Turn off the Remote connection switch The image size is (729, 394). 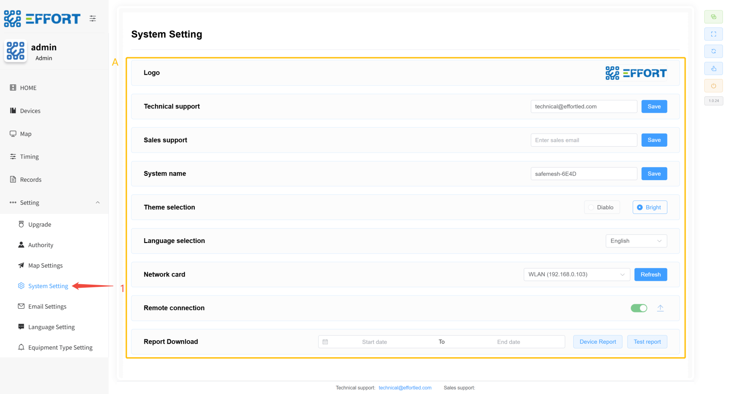pos(639,308)
